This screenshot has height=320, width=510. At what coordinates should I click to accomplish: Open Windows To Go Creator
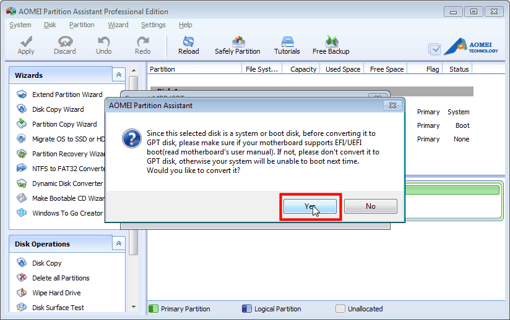(61, 213)
